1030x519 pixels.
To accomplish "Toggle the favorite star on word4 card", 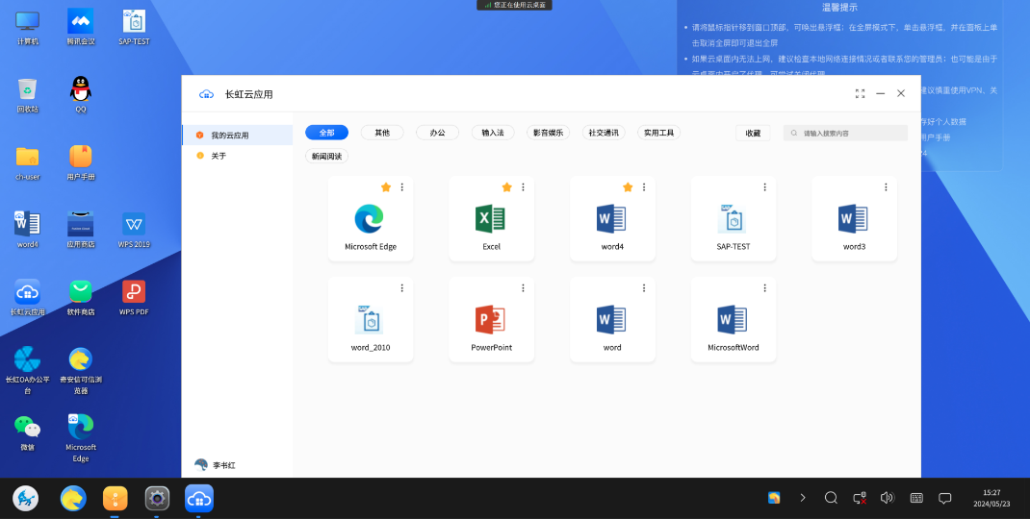I will 628,187.
